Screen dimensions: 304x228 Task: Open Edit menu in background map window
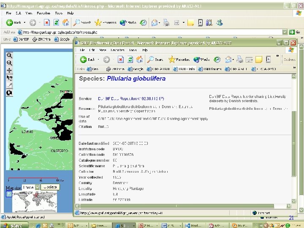18,13
